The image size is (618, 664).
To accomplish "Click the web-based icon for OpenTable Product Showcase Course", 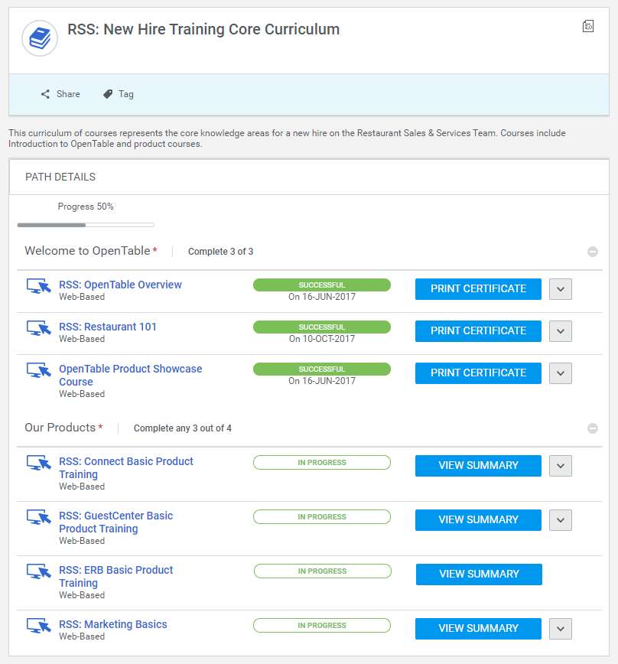I will coord(38,370).
